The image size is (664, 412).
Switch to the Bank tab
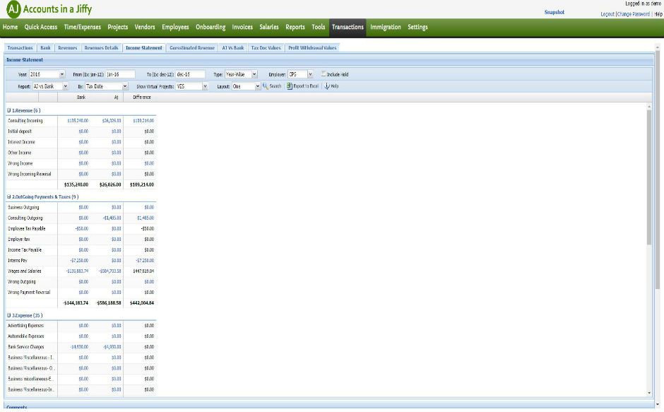pos(45,48)
